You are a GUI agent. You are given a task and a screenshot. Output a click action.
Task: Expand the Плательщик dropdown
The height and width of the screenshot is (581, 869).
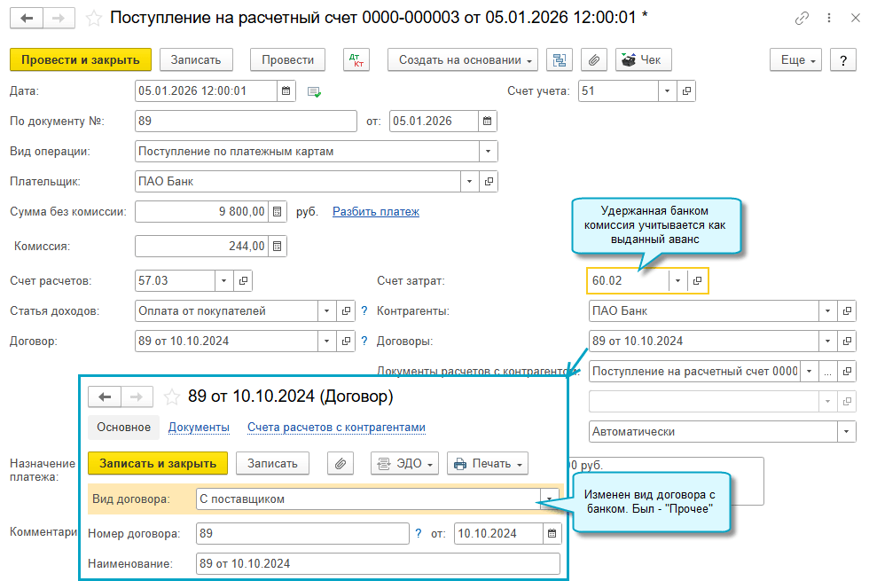point(469,181)
